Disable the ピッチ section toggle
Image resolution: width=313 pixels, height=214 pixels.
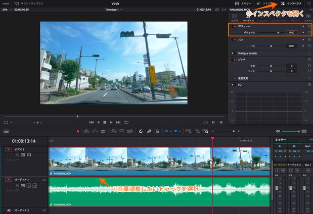coord(234,60)
